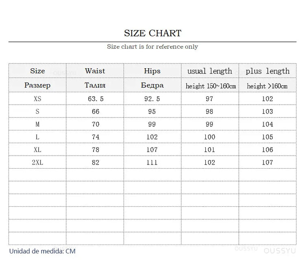The width and height of the screenshot is (305, 260).
Task: Click the Талия header cell
Action: tap(95, 85)
